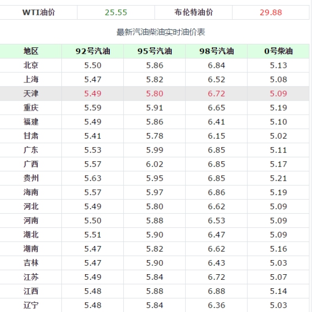This screenshot has width=312, height=312.
Task: Select the 湖南 region row label
Action: [x=30, y=249]
